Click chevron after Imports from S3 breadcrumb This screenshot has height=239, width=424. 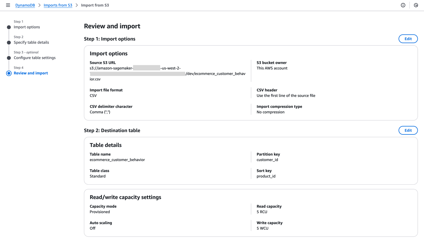tap(77, 5)
